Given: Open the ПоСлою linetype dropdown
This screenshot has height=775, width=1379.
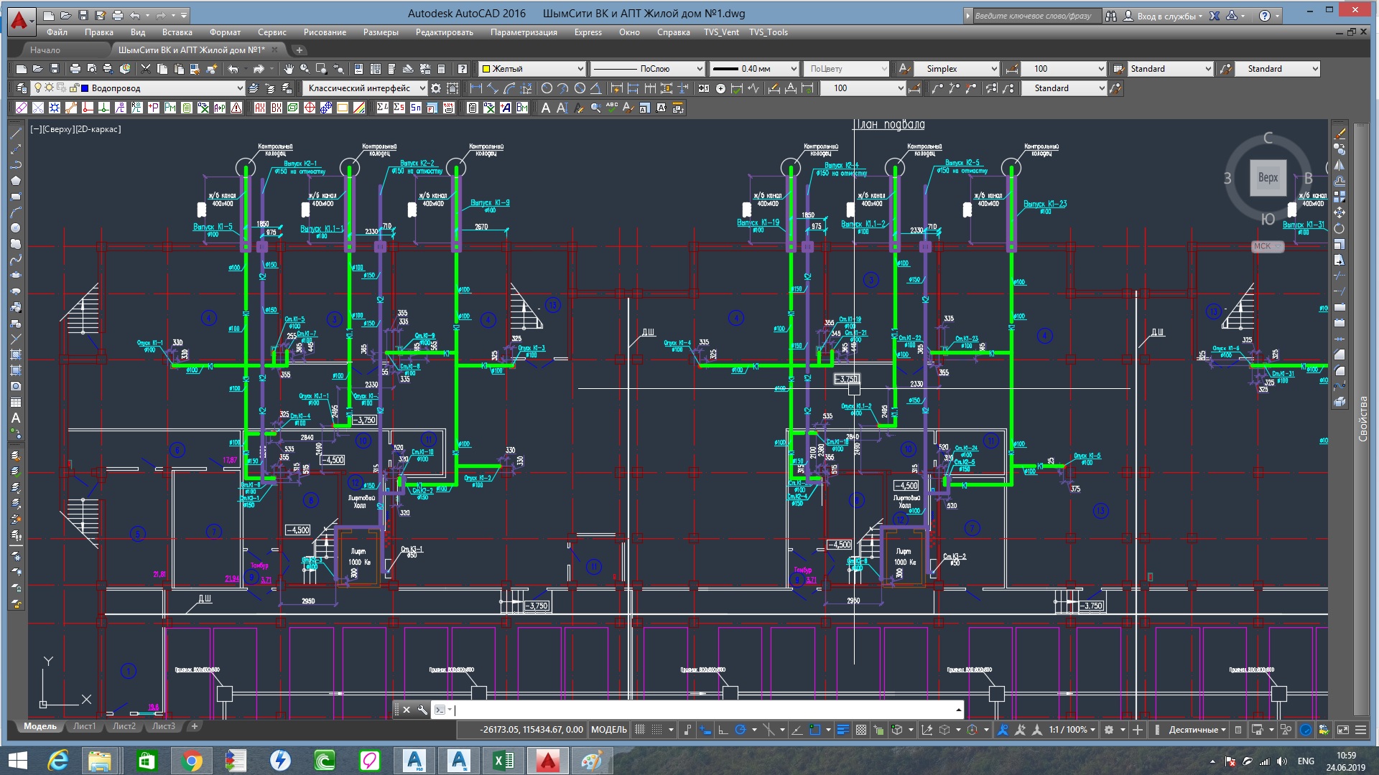Looking at the screenshot, I should point(647,69).
